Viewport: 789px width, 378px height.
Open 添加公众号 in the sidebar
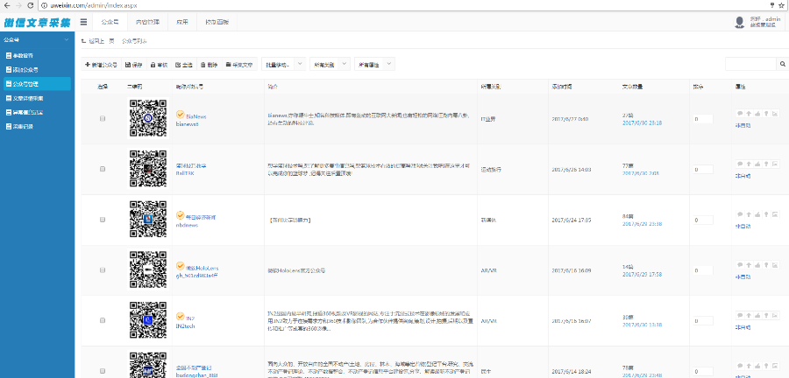pos(36,70)
